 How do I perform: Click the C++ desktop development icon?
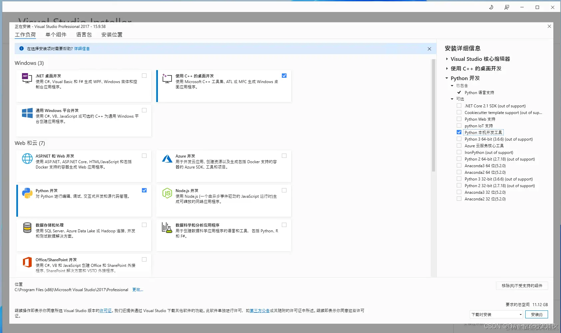(x=167, y=78)
